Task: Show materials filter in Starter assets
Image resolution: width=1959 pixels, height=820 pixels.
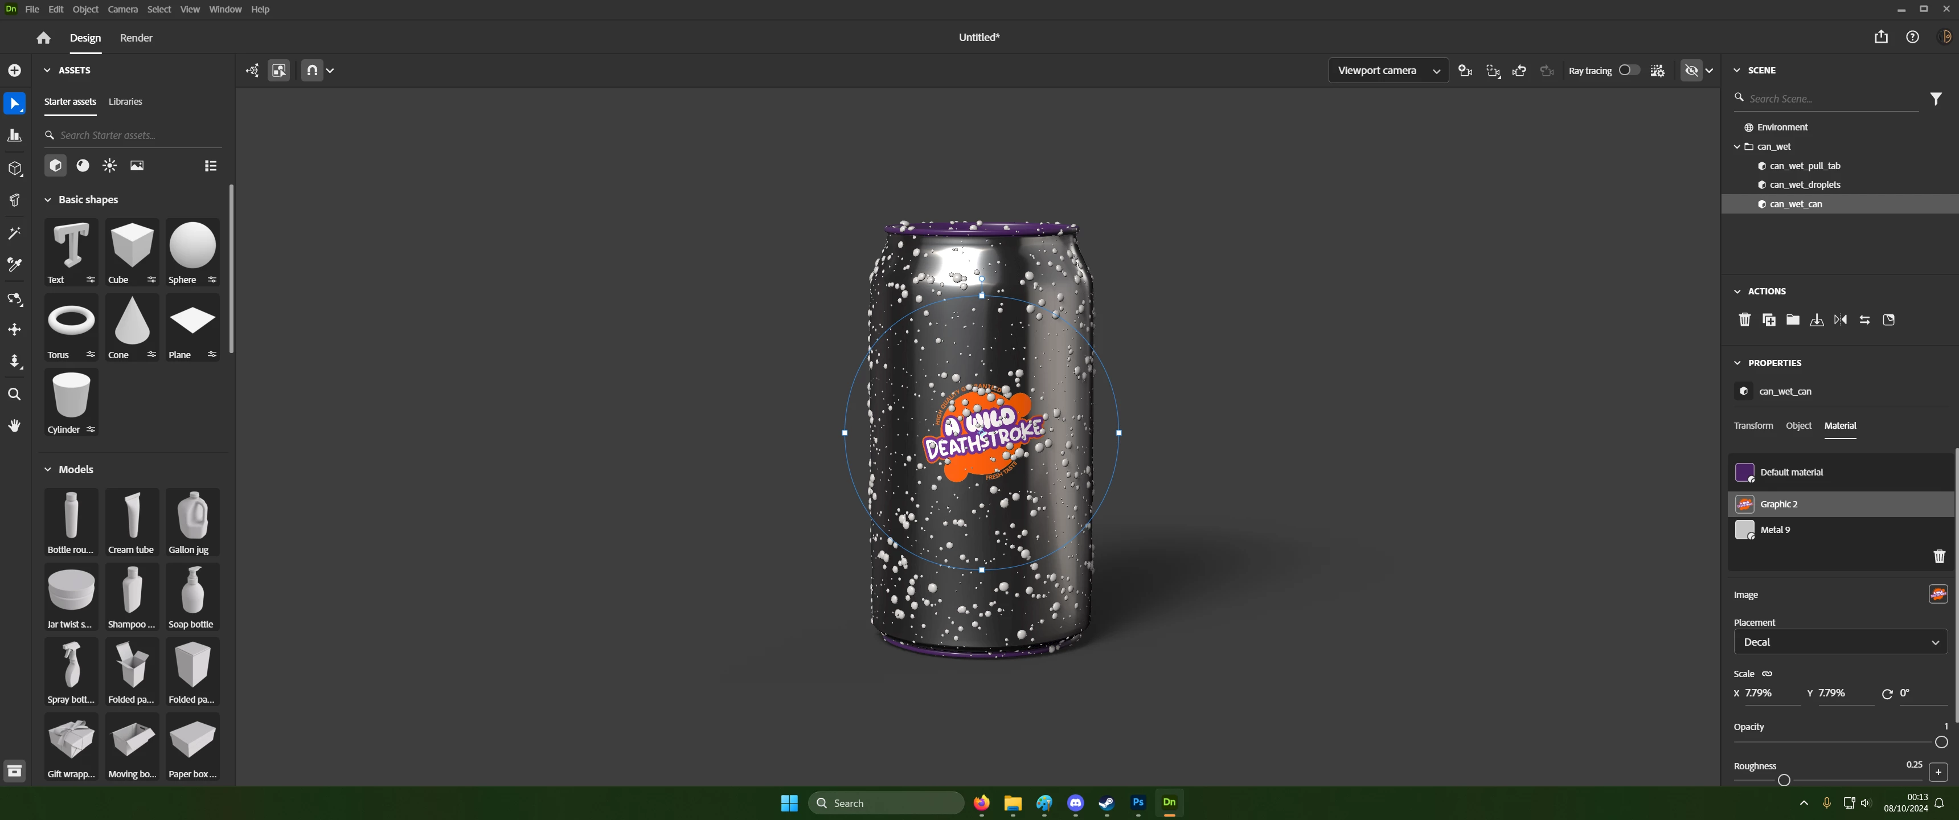Action: click(x=83, y=166)
